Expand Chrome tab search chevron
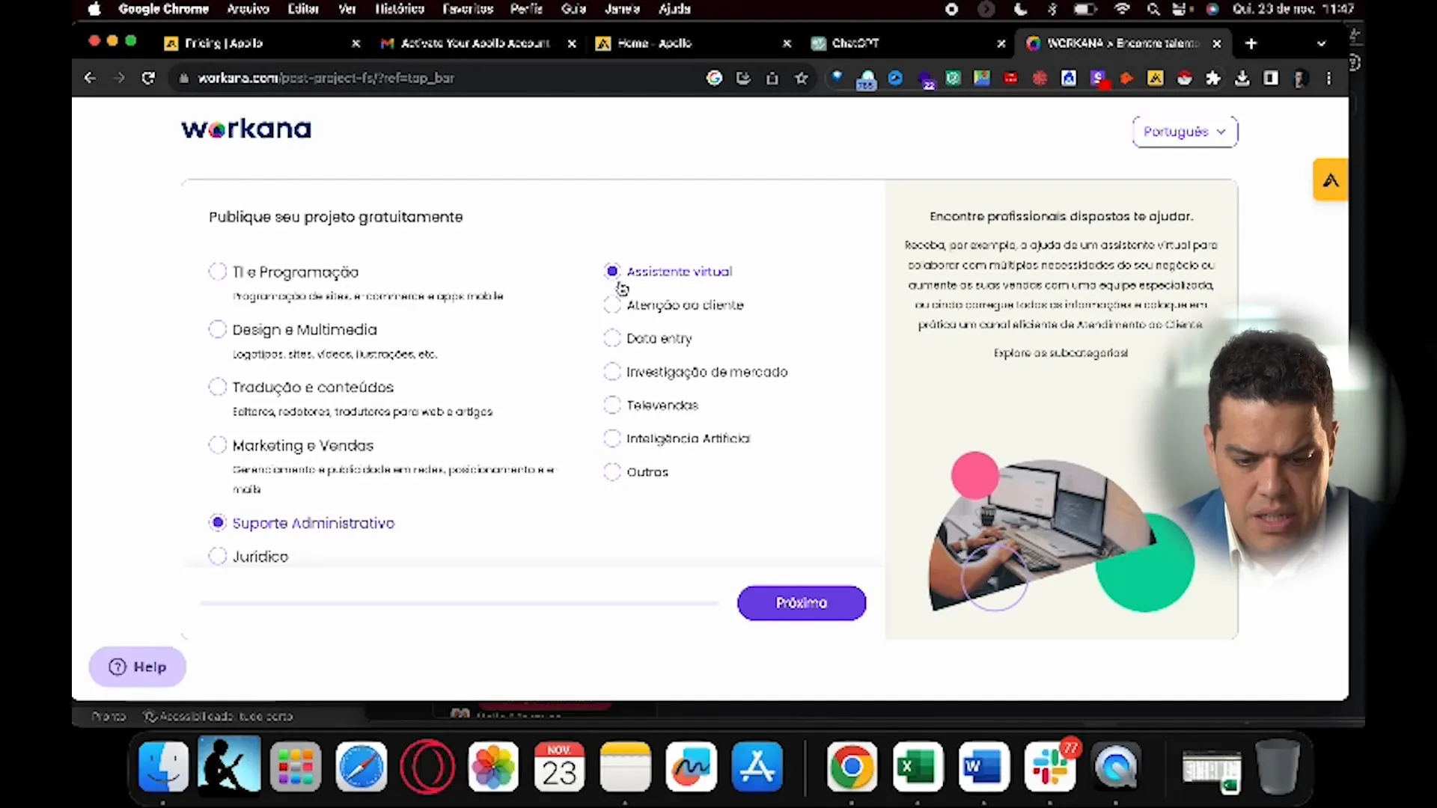Screen dimensions: 1437x808 [1321, 43]
